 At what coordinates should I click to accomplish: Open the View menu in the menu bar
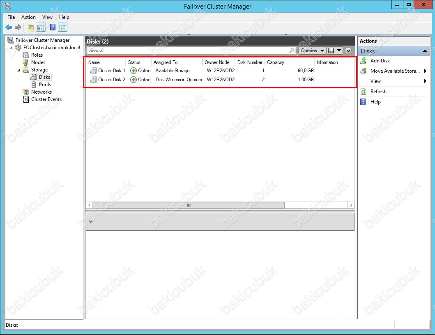click(47, 17)
